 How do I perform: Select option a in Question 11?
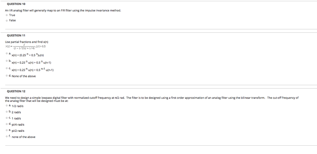pos(7,53)
